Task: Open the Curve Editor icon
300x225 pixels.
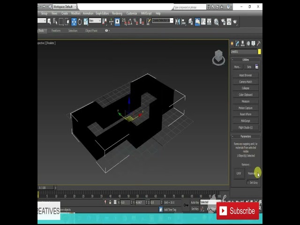Action: [x=203, y=22]
